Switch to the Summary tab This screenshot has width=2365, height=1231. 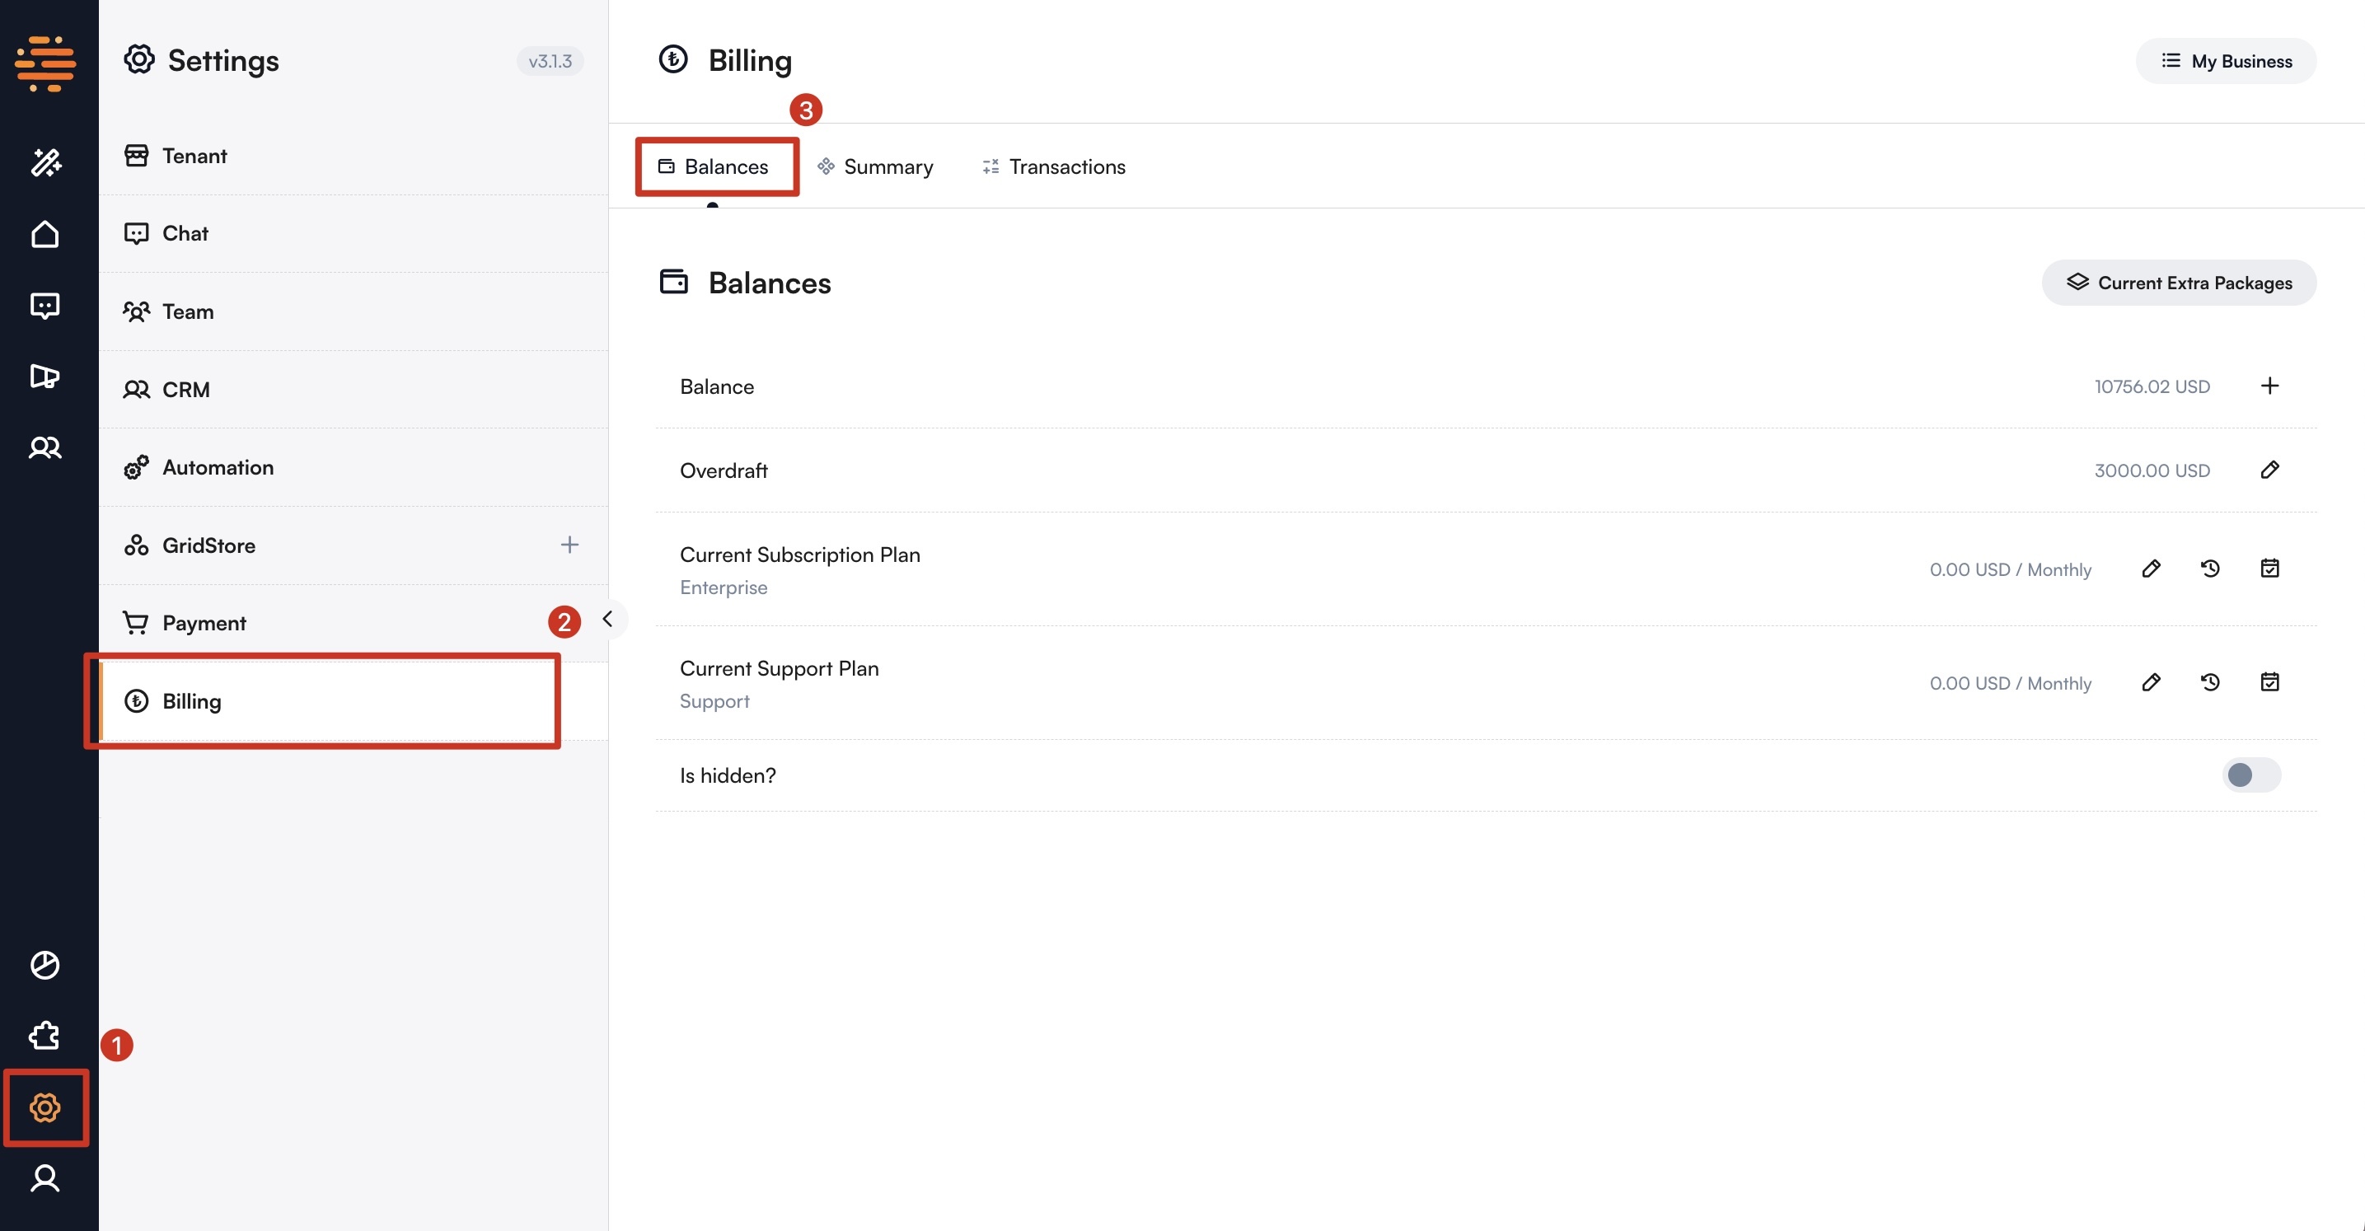[875, 166]
